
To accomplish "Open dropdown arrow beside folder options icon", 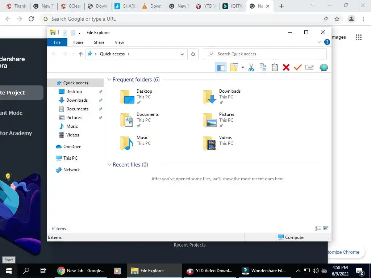I will coord(243,67).
